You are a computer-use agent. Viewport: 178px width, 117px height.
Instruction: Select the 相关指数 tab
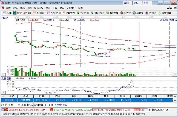[7, 105]
